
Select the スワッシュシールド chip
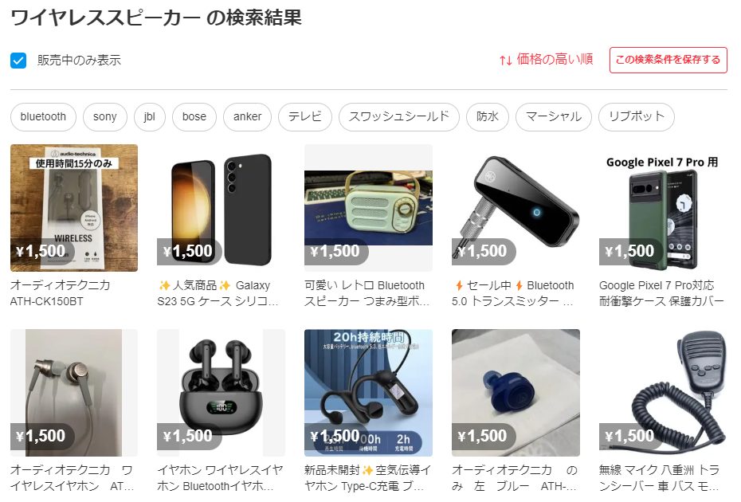coord(399,117)
